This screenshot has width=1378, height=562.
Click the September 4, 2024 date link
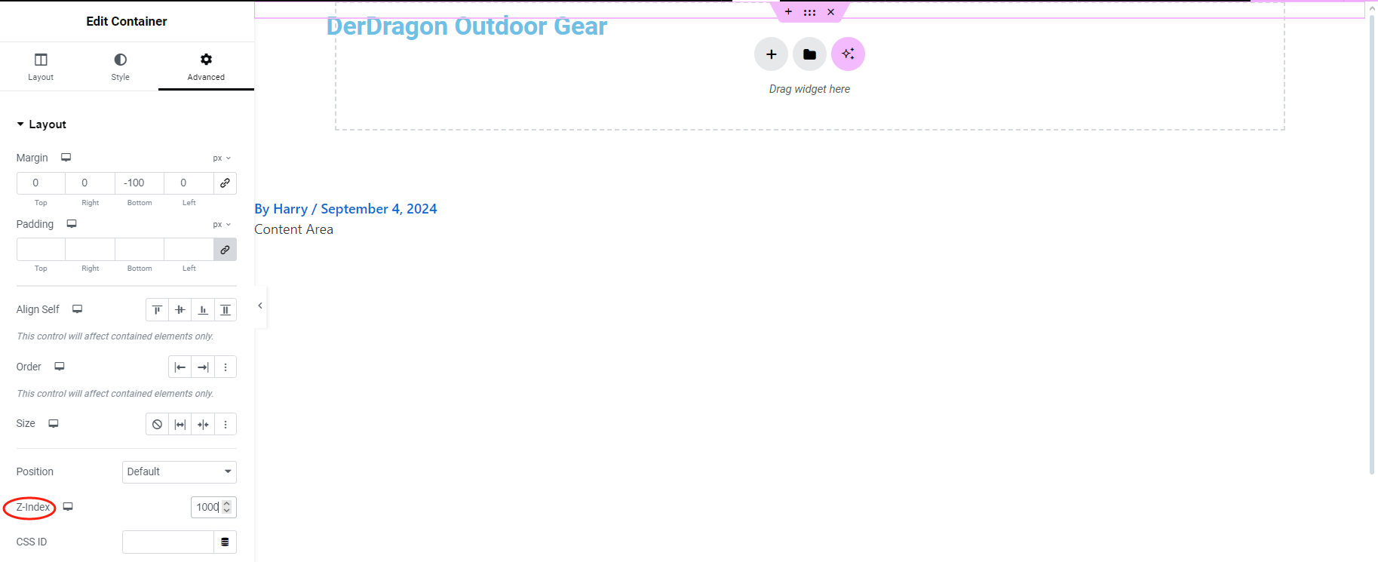click(379, 209)
